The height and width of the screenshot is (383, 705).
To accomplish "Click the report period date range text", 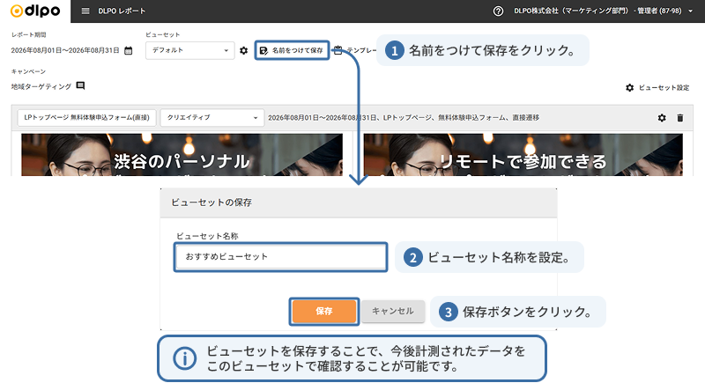I will pyautogui.click(x=65, y=50).
